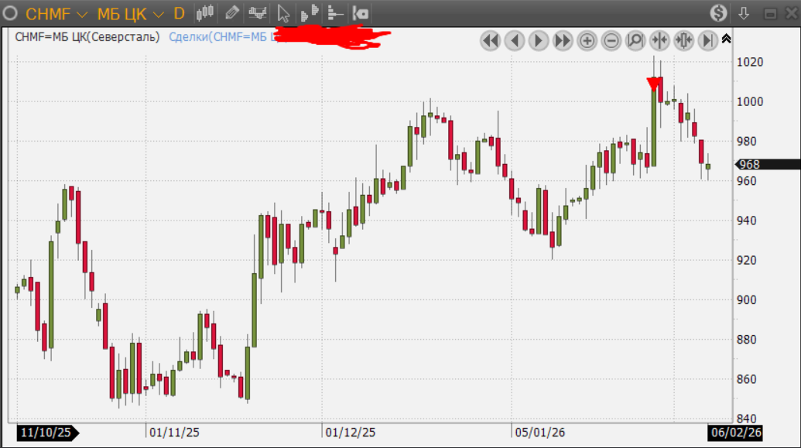
Task: Click the magnifying glass zoom-area icon
Action: pyautogui.click(x=635, y=40)
